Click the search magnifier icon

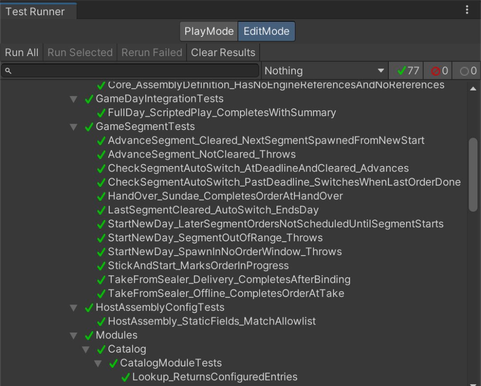point(8,71)
